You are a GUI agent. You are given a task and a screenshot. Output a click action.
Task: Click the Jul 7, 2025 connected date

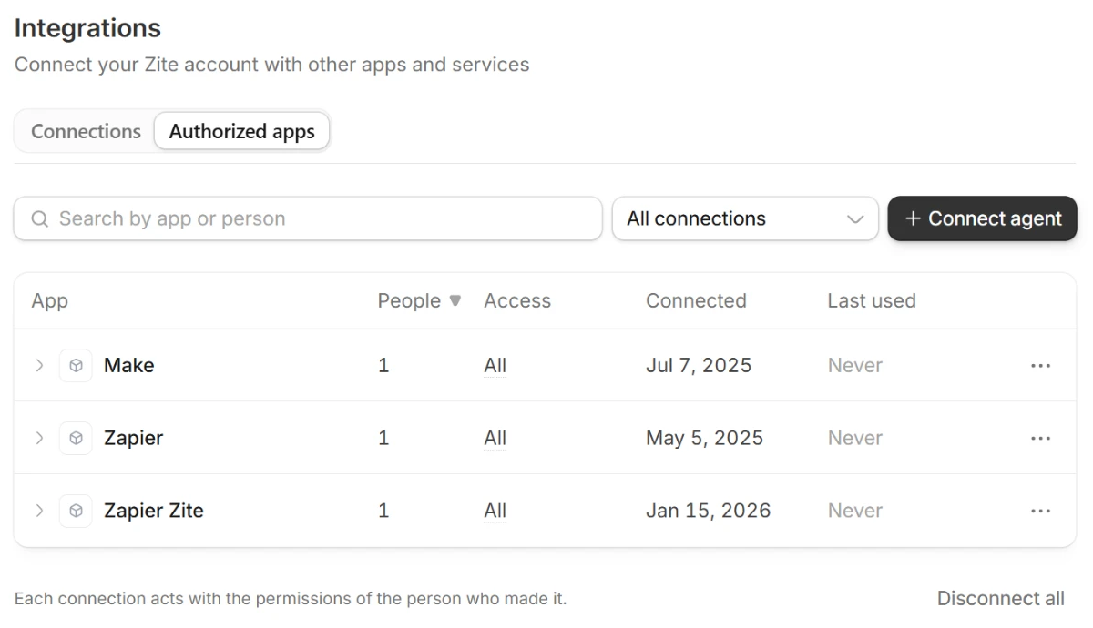[x=699, y=365]
